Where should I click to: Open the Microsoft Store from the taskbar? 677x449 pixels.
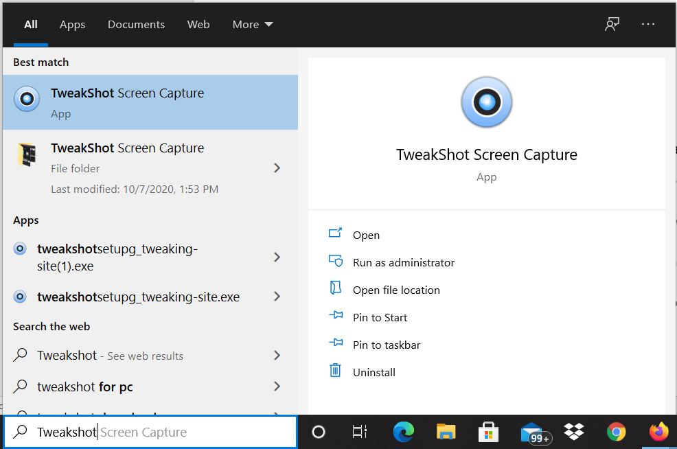point(488,432)
